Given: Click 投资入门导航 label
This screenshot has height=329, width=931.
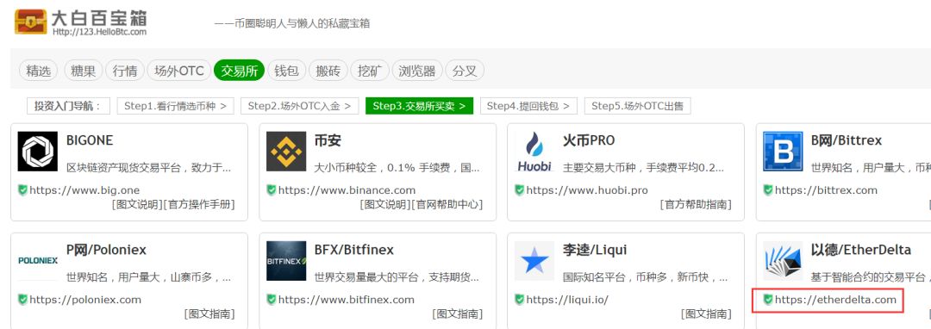Looking at the screenshot, I should click(x=68, y=106).
